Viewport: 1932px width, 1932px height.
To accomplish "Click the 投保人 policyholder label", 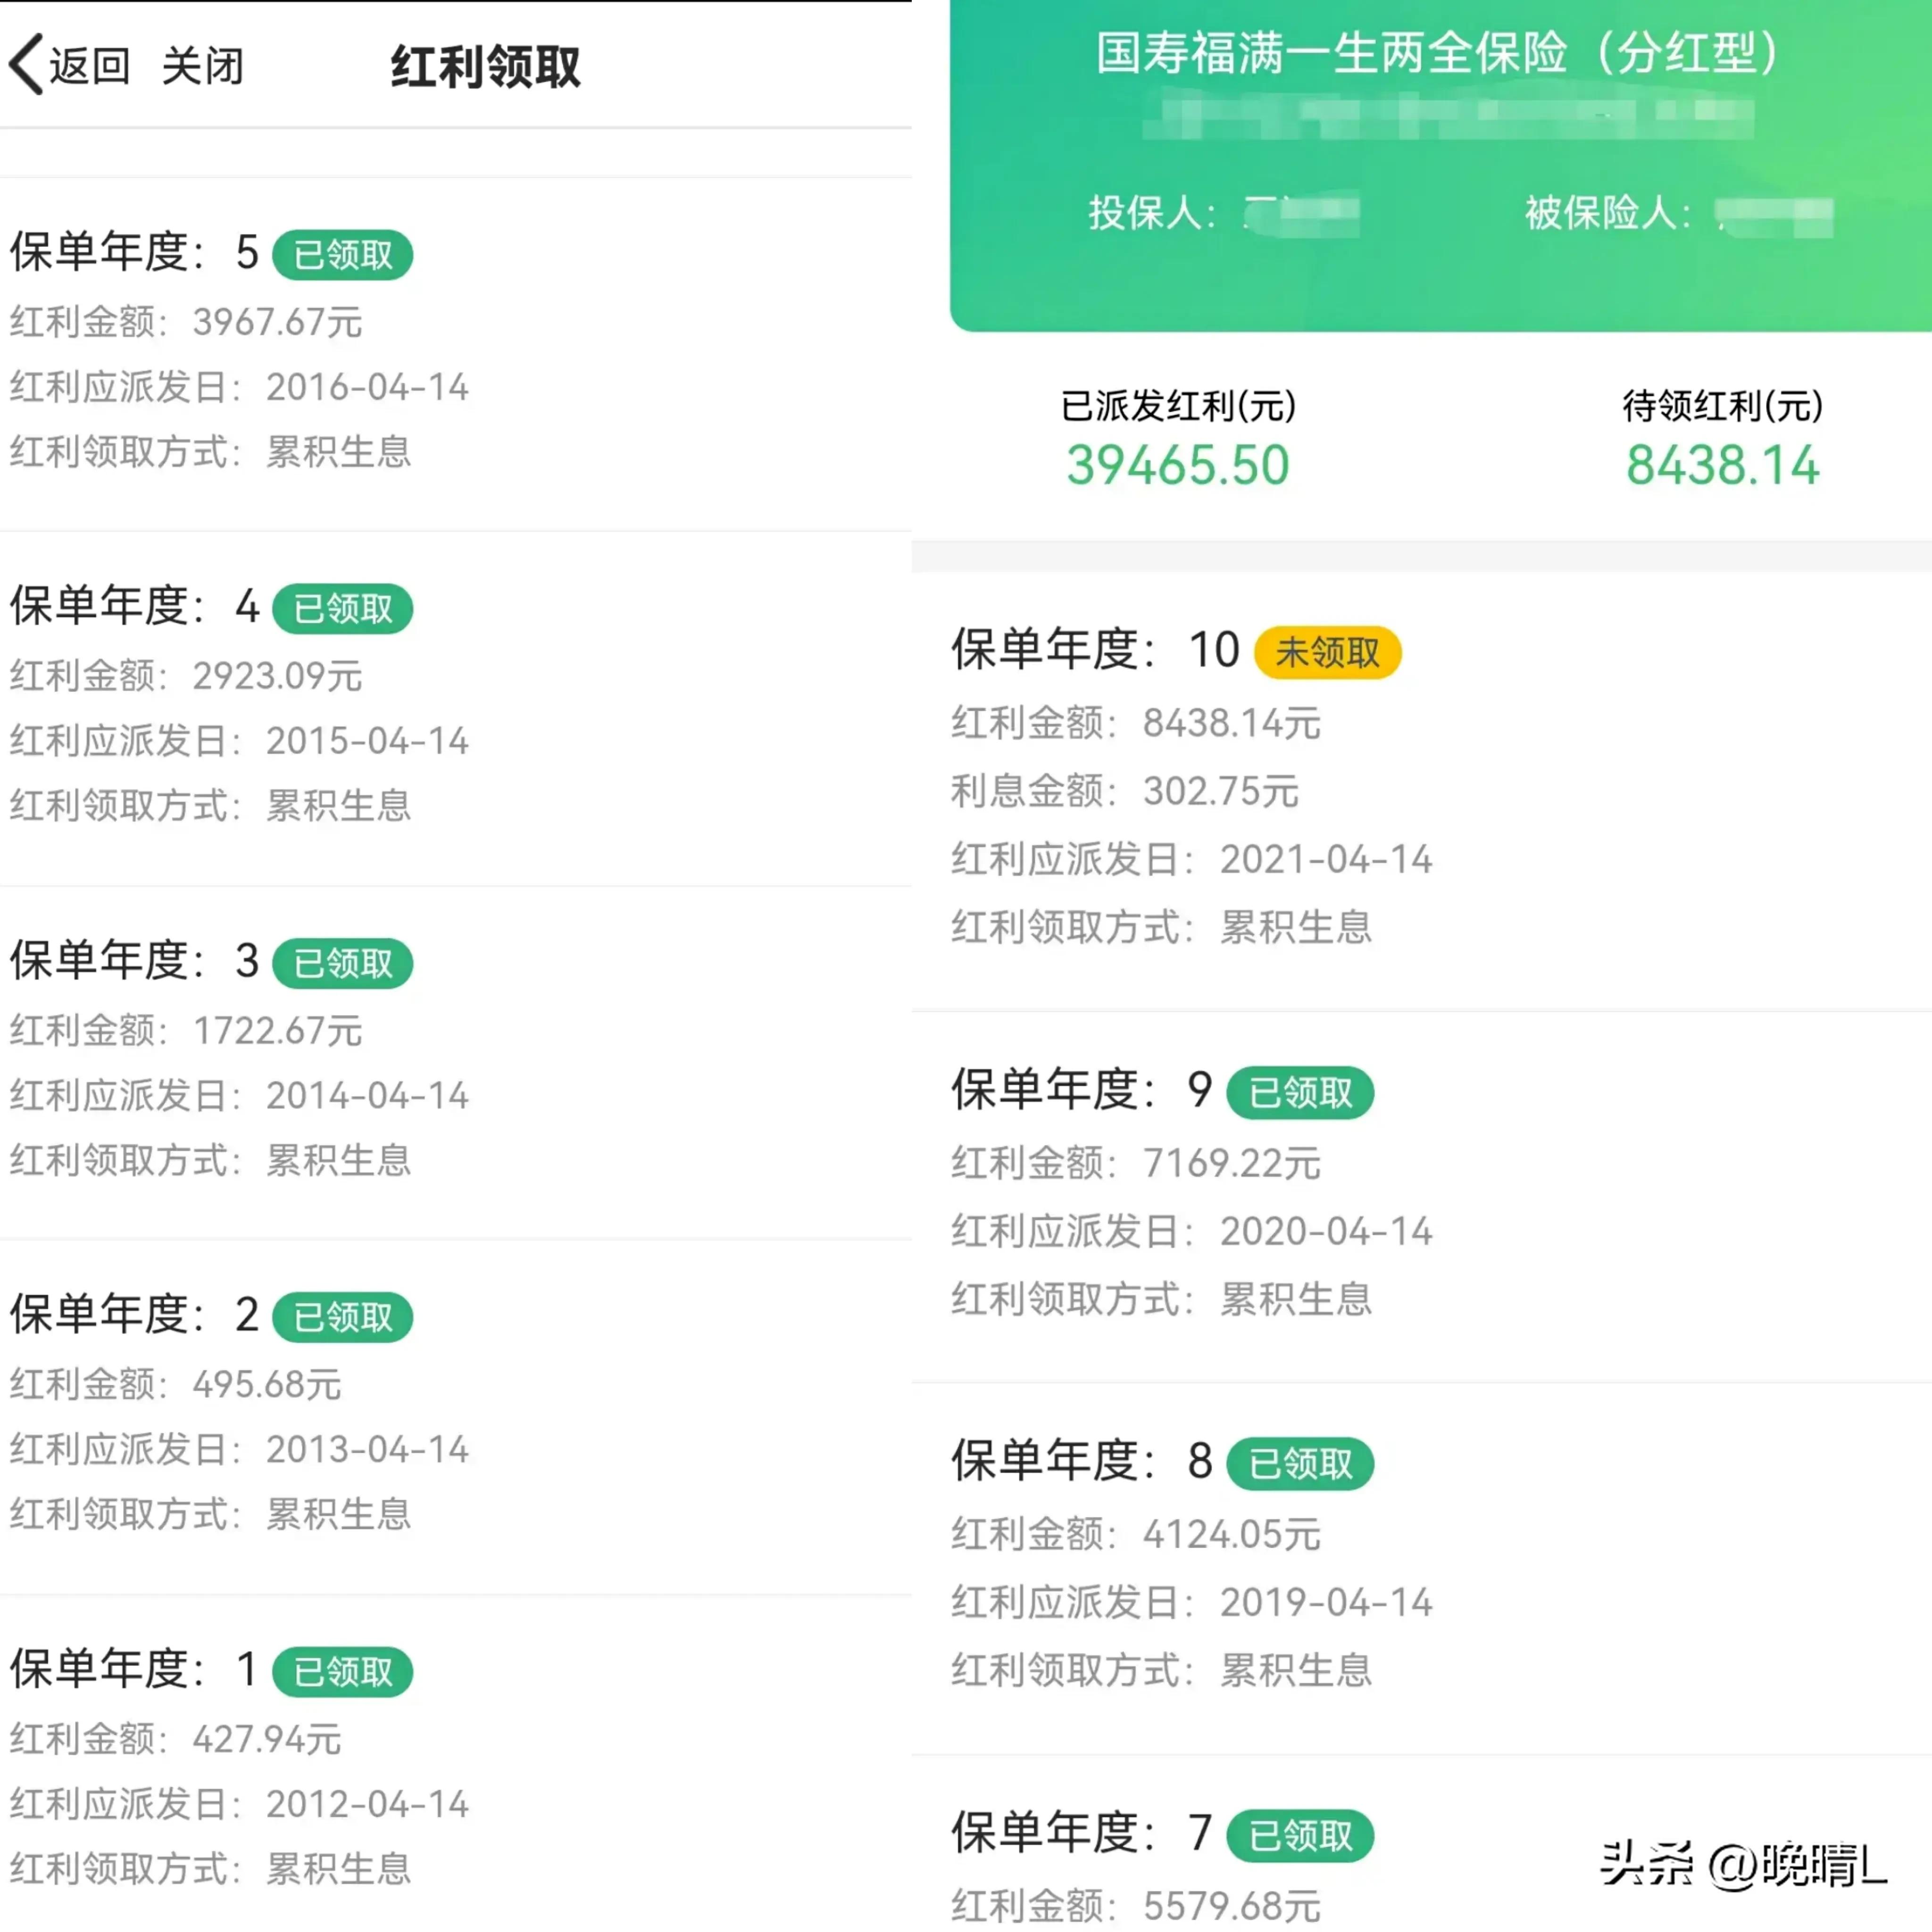I will coord(1152,213).
